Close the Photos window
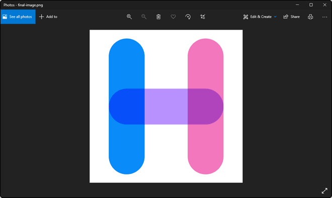The width and height of the screenshot is (332, 198). (324, 5)
